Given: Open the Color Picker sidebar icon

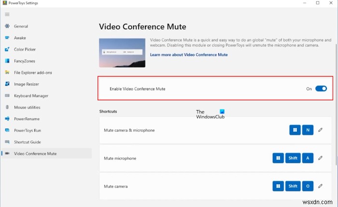Looking at the screenshot, I should coord(7,49).
